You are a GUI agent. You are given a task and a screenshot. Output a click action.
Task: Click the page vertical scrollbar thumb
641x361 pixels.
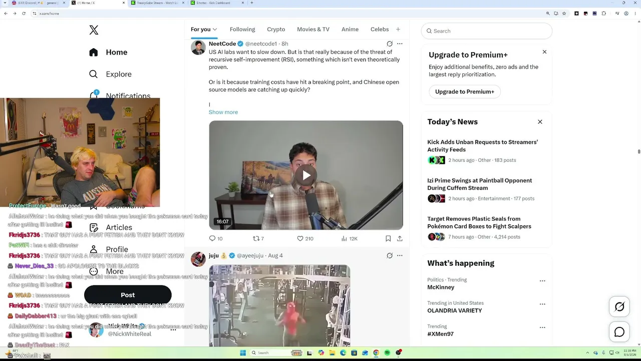coord(638,152)
